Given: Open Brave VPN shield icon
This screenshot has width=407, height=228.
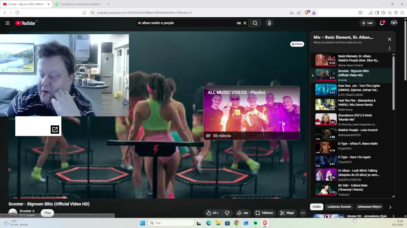Looking at the screenshot, I should tap(396, 13).
